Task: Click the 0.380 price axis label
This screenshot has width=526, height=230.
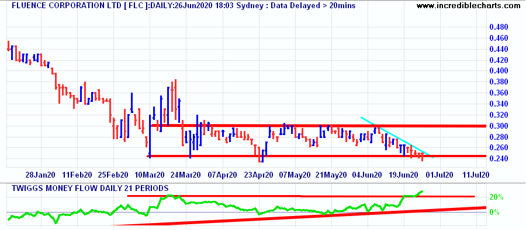Action: [x=499, y=82]
